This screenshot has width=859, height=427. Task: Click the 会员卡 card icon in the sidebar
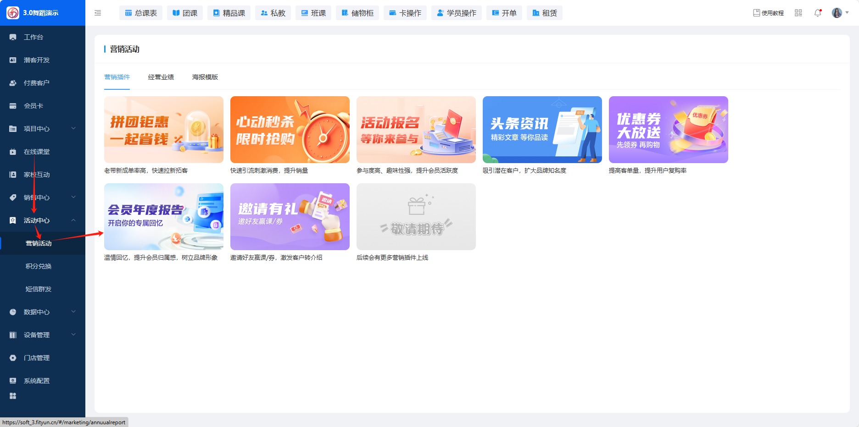point(13,106)
